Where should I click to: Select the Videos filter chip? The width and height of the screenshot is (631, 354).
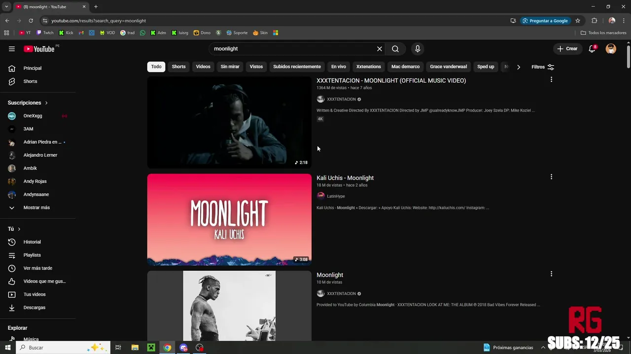point(203,67)
